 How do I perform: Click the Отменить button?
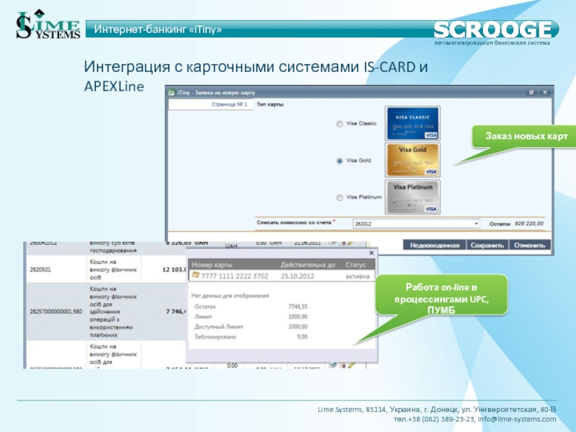529,245
